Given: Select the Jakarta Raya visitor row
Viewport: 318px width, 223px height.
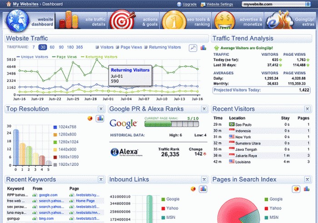Looking at the screenshot, I should (261, 155).
